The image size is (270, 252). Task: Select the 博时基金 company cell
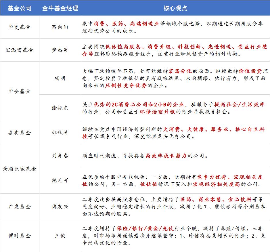pyautogui.click(x=20, y=236)
